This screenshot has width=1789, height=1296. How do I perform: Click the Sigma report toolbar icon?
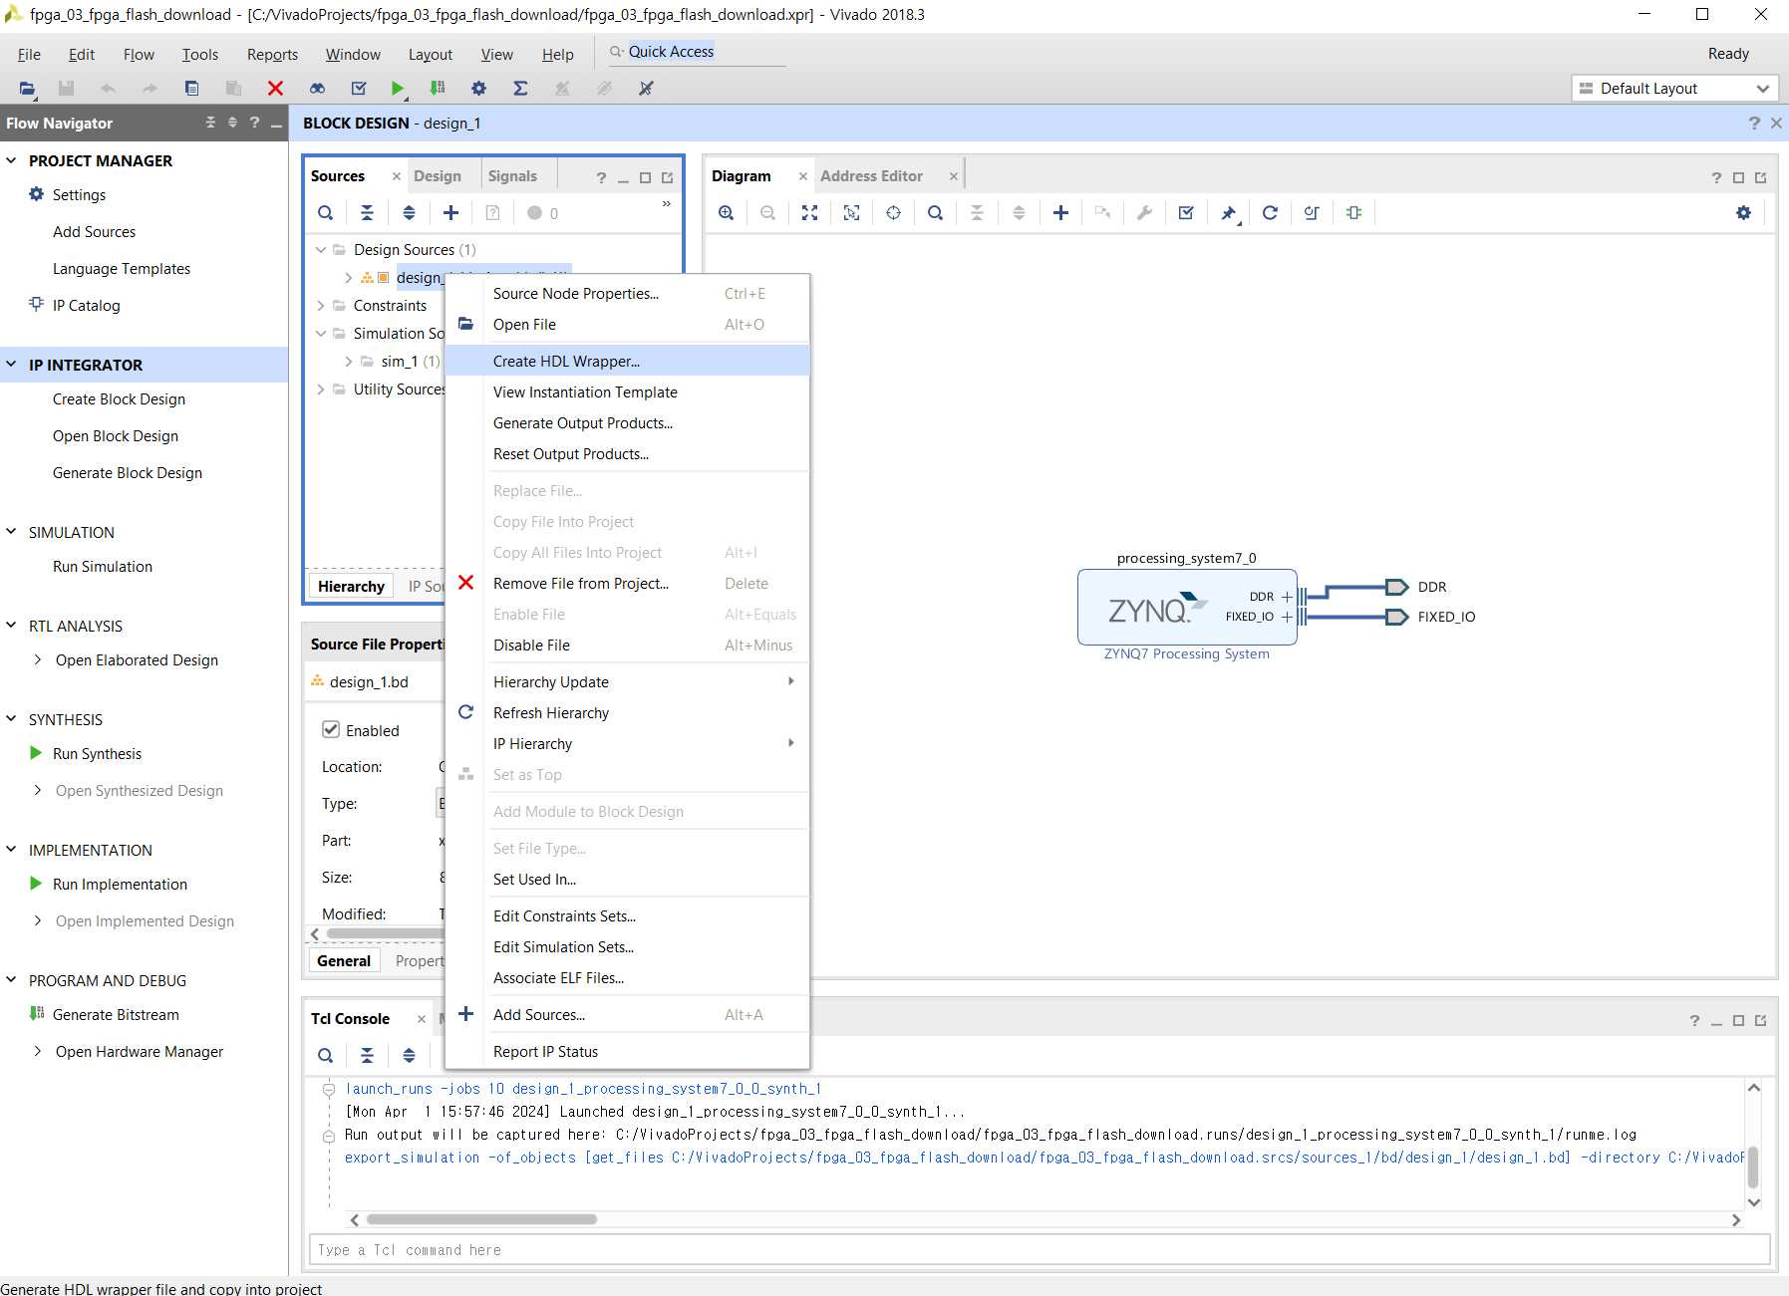pyautogui.click(x=520, y=89)
